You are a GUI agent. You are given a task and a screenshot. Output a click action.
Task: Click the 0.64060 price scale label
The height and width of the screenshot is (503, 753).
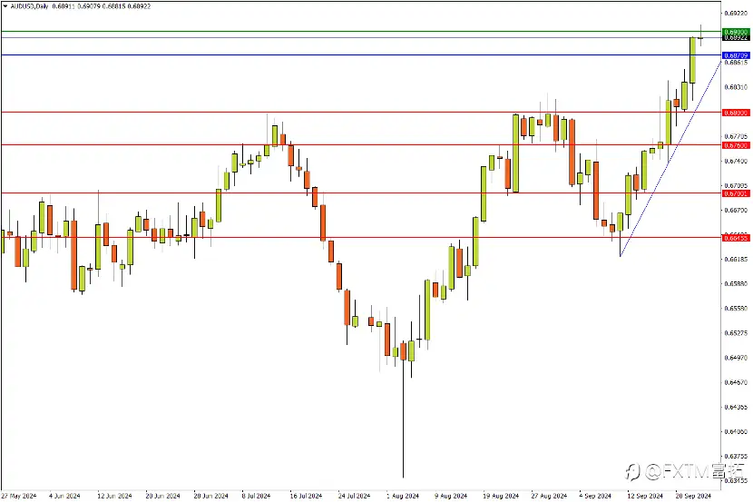pyautogui.click(x=736, y=431)
